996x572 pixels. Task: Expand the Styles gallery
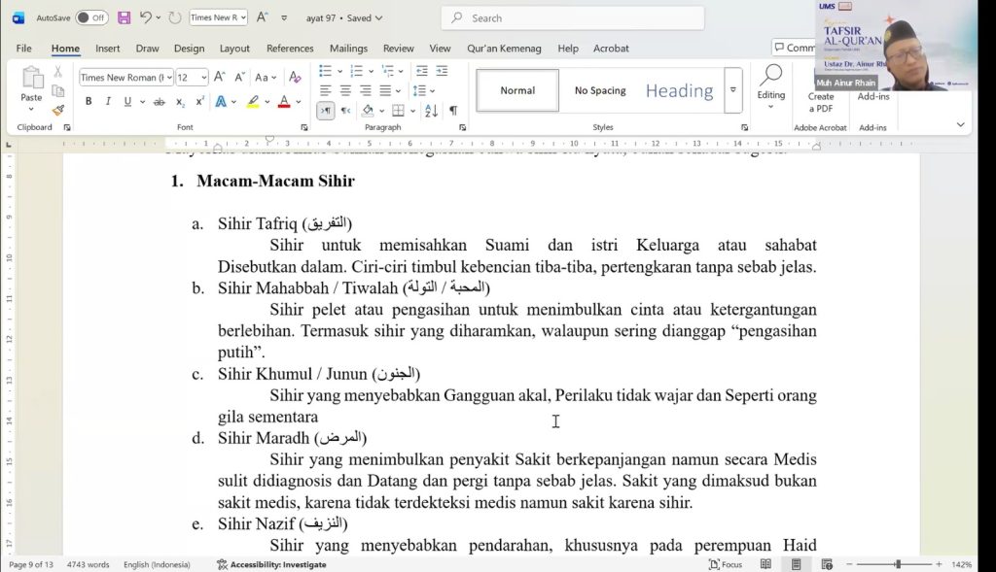733,89
